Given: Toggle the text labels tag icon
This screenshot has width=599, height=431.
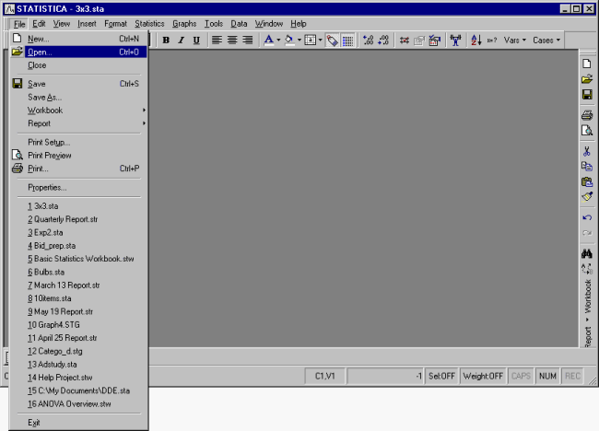Looking at the screenshot, I should click(x=333, y=41).
